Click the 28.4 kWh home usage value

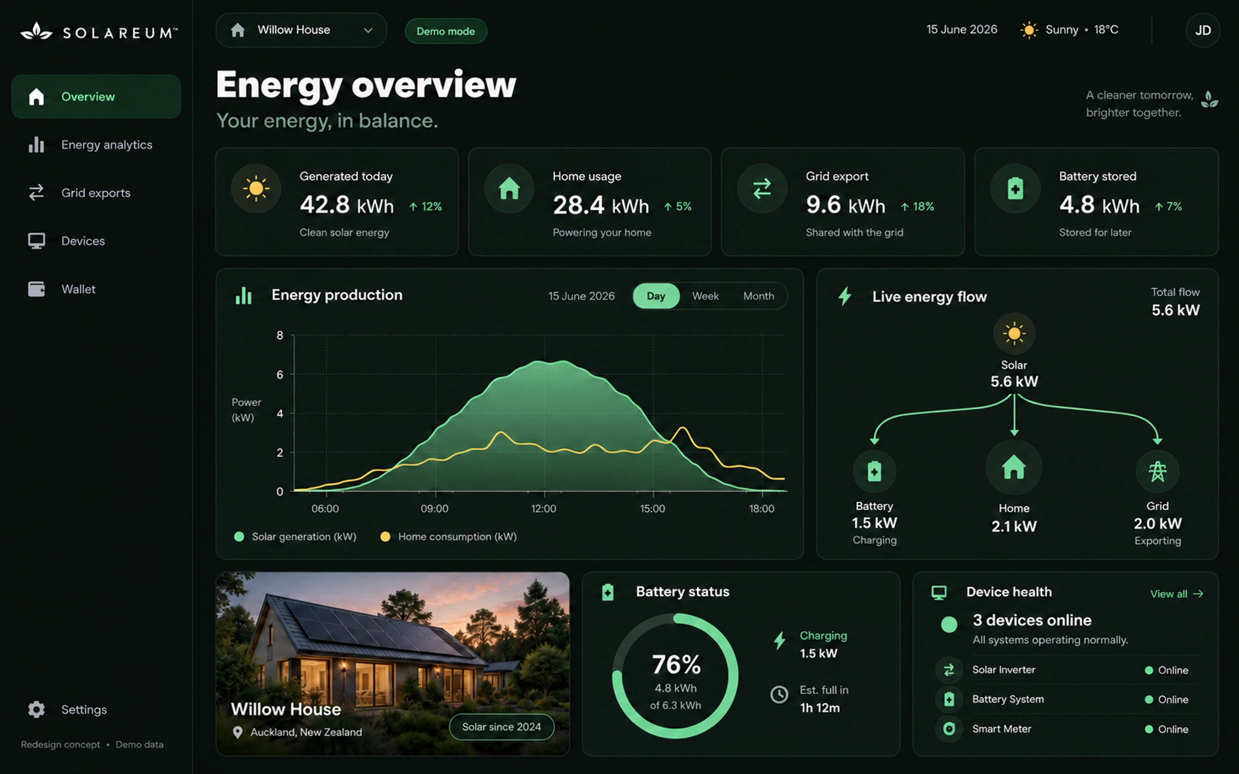coord(601,205)
